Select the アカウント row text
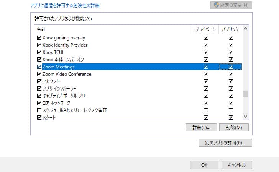 pos(51,81)
